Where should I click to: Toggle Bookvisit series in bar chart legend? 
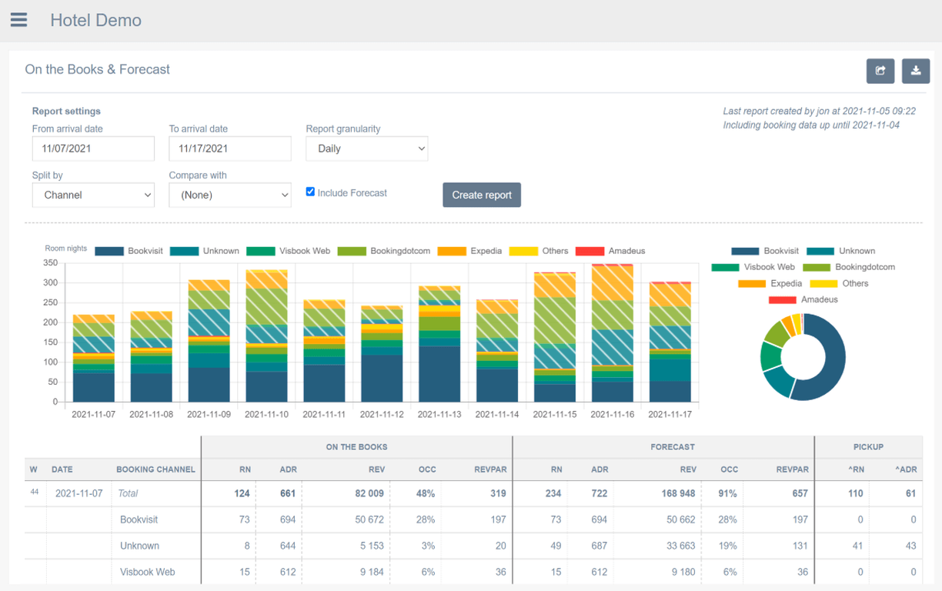(129, 251)
